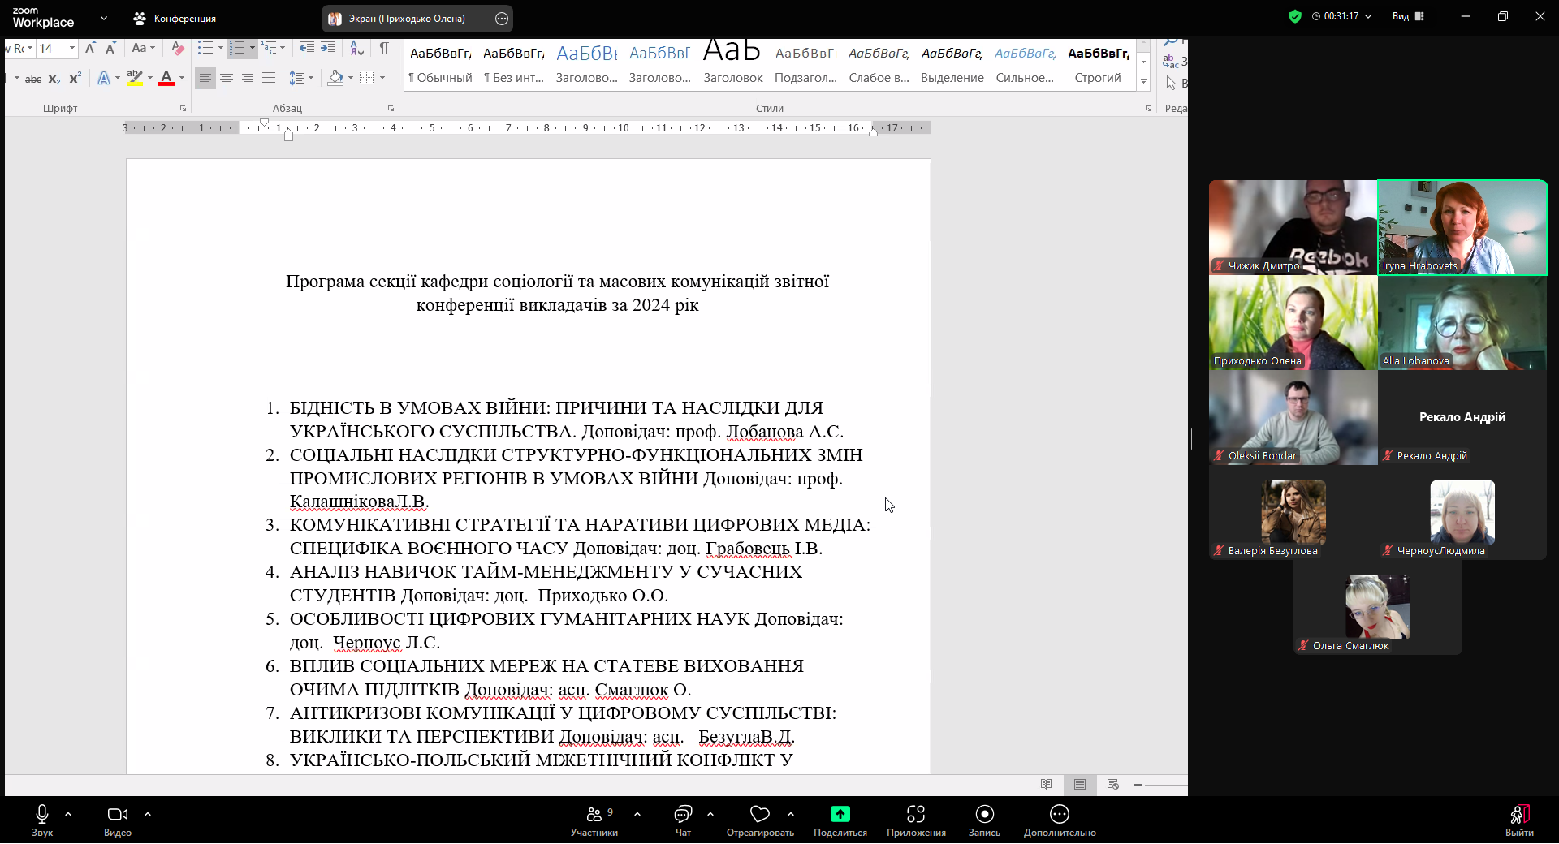This screenshot has width=1559, height=844.
Task: Click the green encryption shield icon
Action: click(x=1294, y=16)
